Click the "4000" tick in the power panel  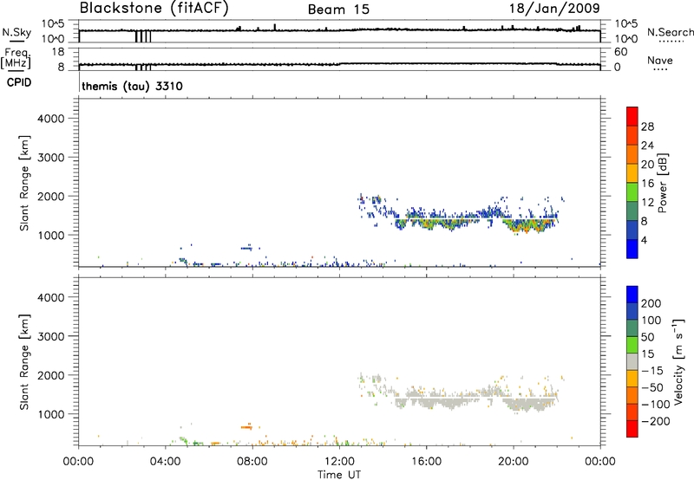[x=51, y=119]
